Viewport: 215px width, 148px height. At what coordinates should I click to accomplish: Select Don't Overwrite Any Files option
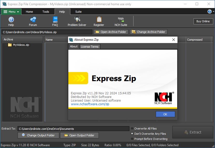click(x=149, y=134)
